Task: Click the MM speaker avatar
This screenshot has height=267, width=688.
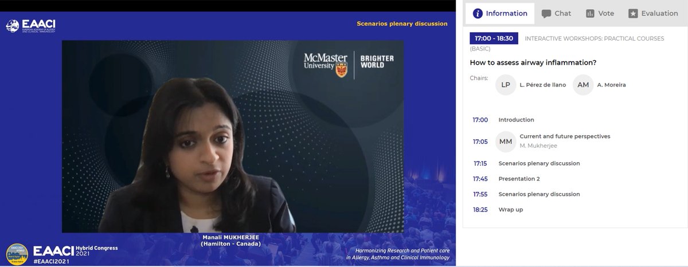Action: (x=506, y=141)
